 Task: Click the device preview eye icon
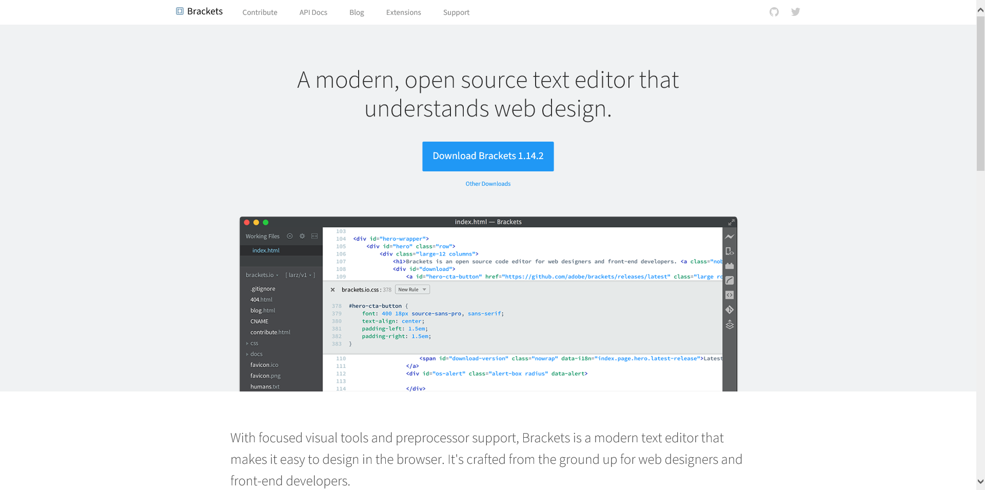coord(730,251)
